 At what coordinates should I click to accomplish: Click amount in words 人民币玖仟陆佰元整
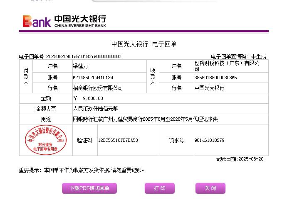pyautogui.click(x=95, y=109)
